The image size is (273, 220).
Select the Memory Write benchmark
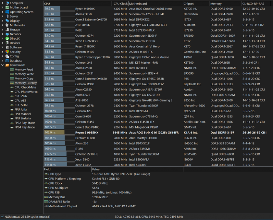click(24, 74)
